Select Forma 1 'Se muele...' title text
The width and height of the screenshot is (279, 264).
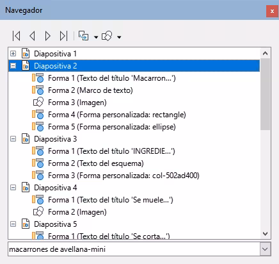tap(111, 200)
